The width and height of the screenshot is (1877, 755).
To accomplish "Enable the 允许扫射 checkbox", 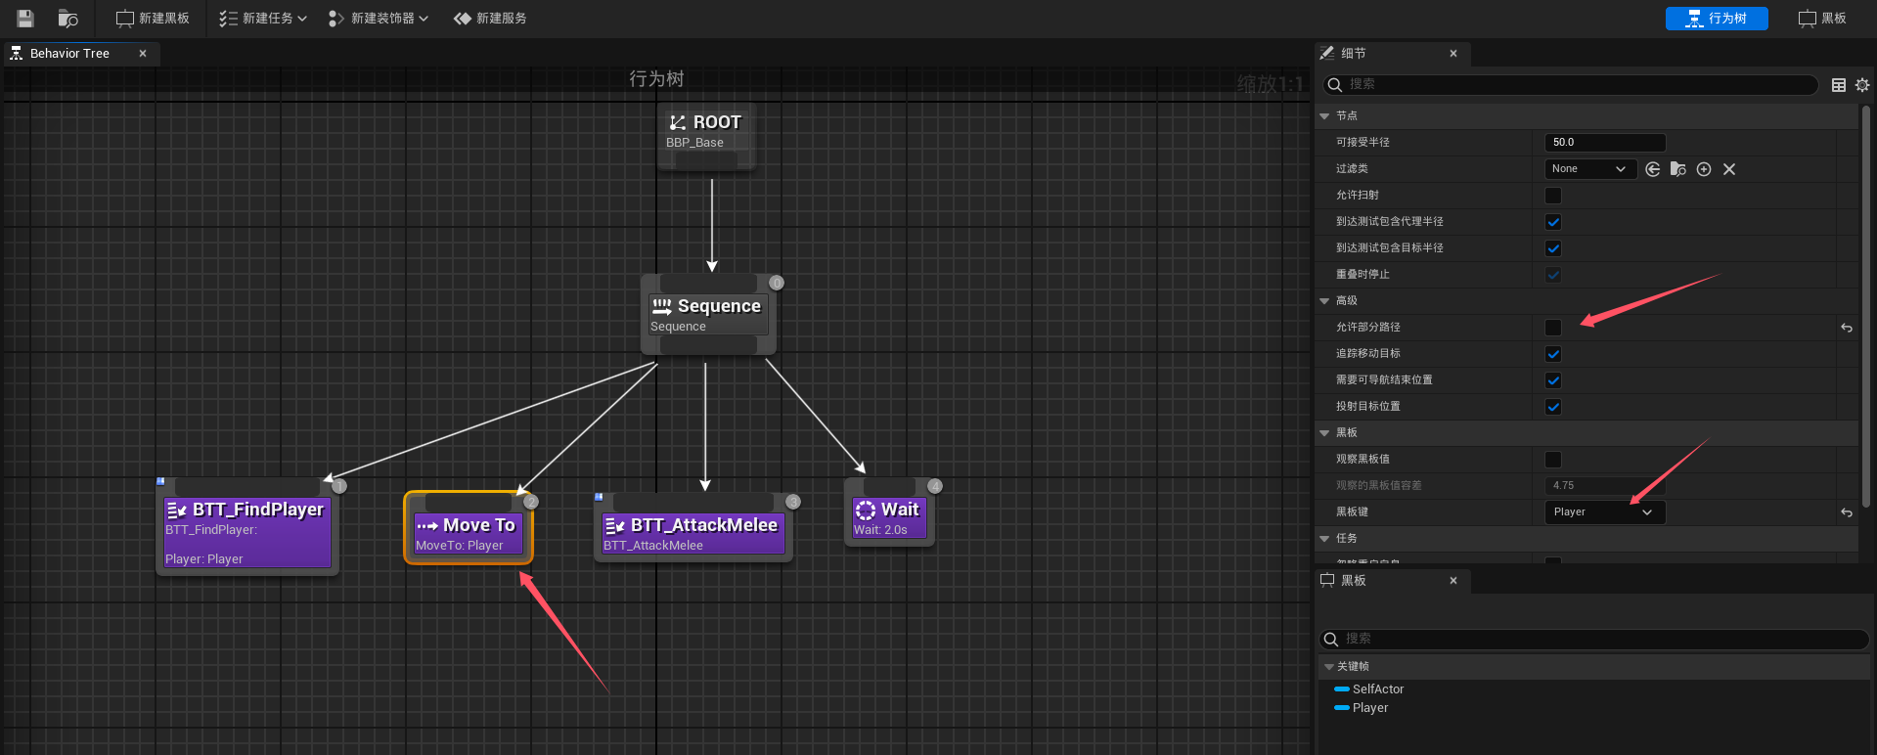I will (1553, 196).
